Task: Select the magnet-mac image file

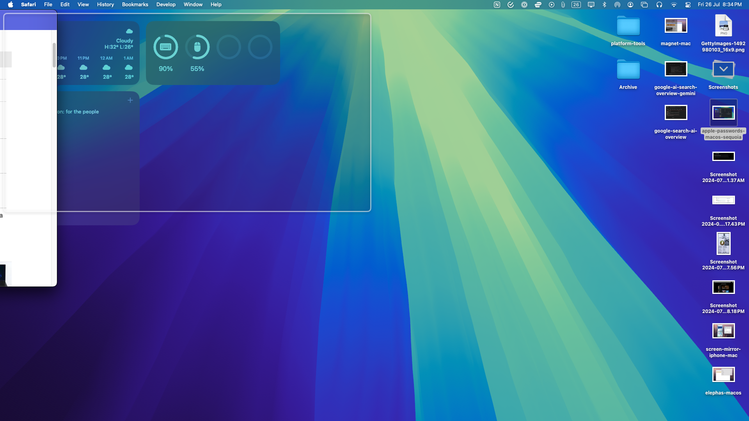Action: [676, 26]
